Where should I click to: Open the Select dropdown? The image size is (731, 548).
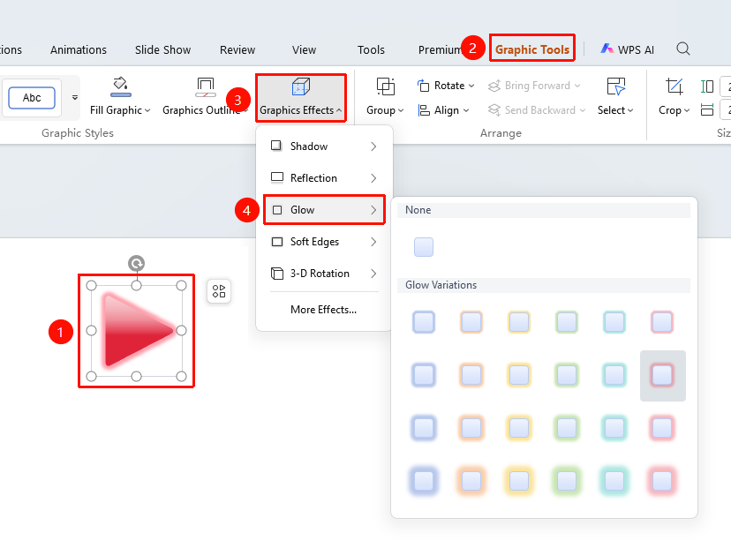click(x=615, y=97)
